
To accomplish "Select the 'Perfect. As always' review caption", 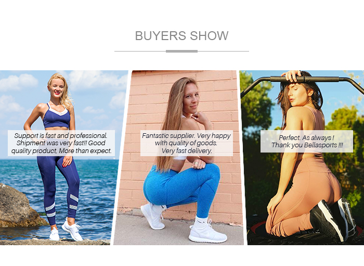I will click(x=307, y=142).
